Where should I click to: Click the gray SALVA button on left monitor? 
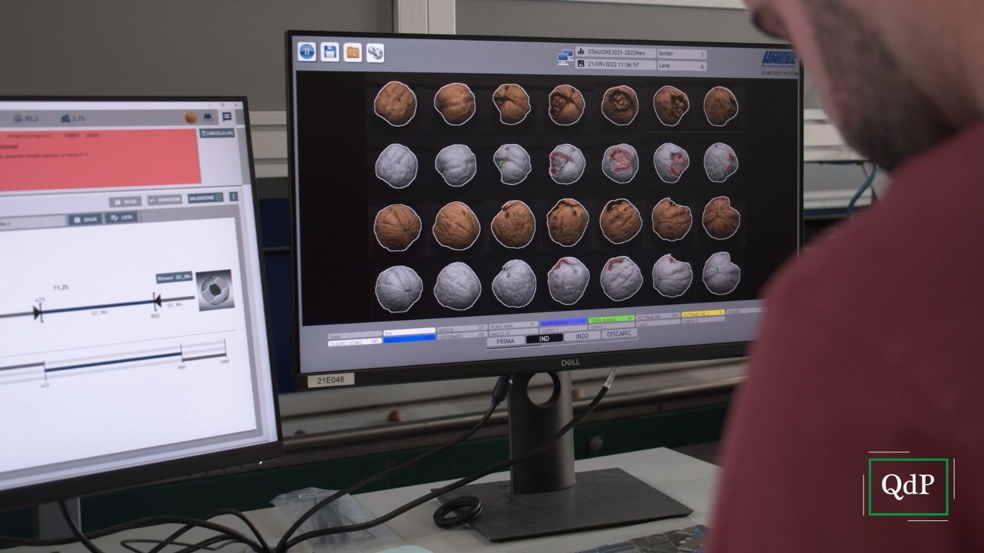(x=125, y=202)
